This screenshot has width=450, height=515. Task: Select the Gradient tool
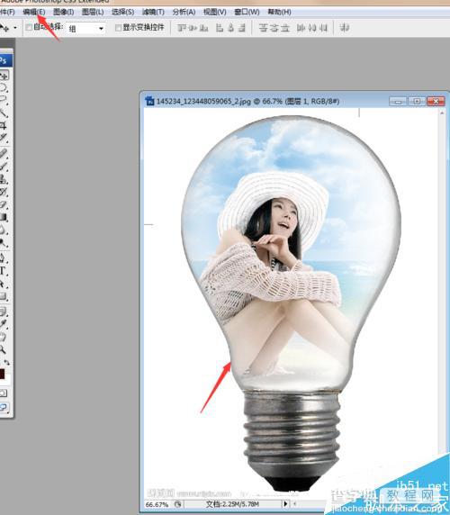pyautogui.click(x=4, y=217)
